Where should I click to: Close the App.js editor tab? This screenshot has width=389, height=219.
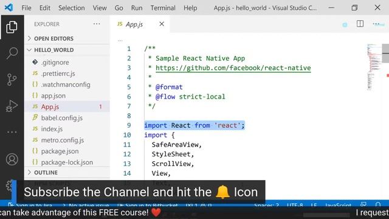click(162, 24)
